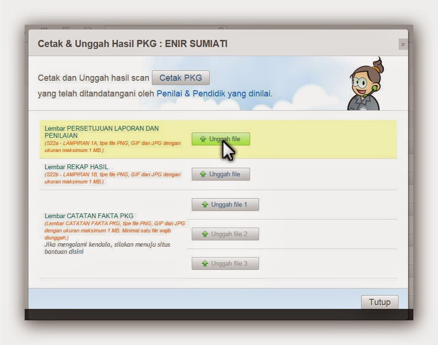Image resolution: width=438 pixels, height=345 pixels.
Task: Dismiss dialog using the X at top right
Action: [x=403, y=44]
